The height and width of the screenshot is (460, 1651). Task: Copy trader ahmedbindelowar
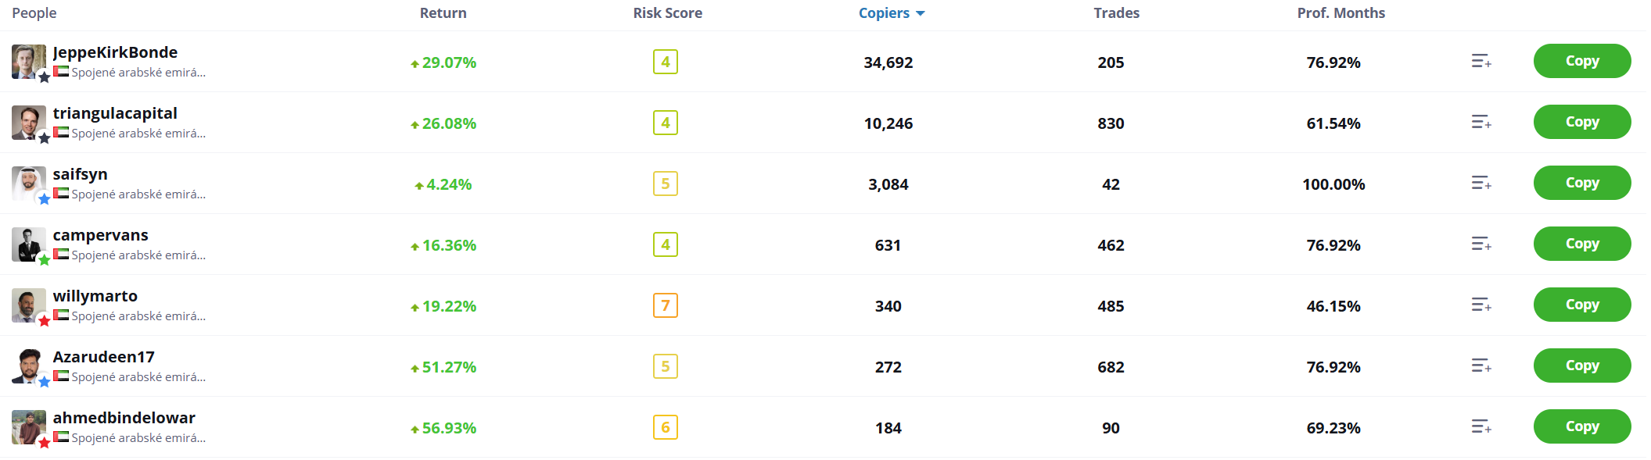coord(1581,426)
